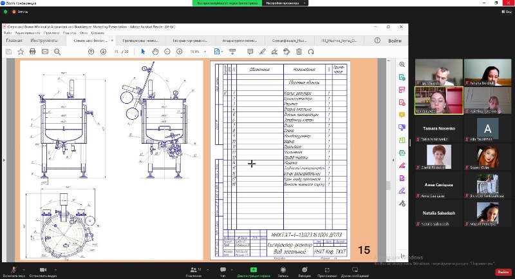This screenshot has height=279, width=515.
Task: Open the Zoom participants panel
Action: [193, 271]
